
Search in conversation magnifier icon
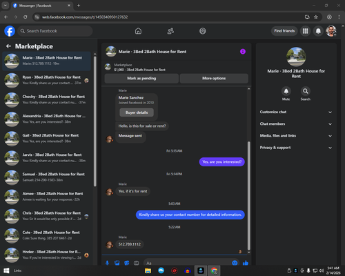[x=306, y=91]
